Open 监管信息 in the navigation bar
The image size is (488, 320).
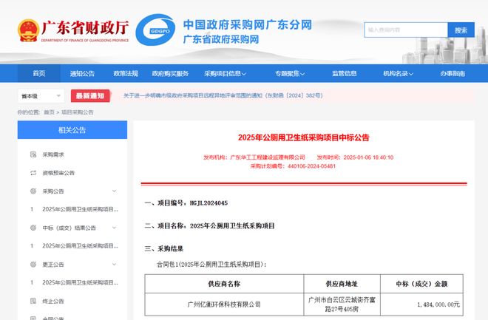345,74
